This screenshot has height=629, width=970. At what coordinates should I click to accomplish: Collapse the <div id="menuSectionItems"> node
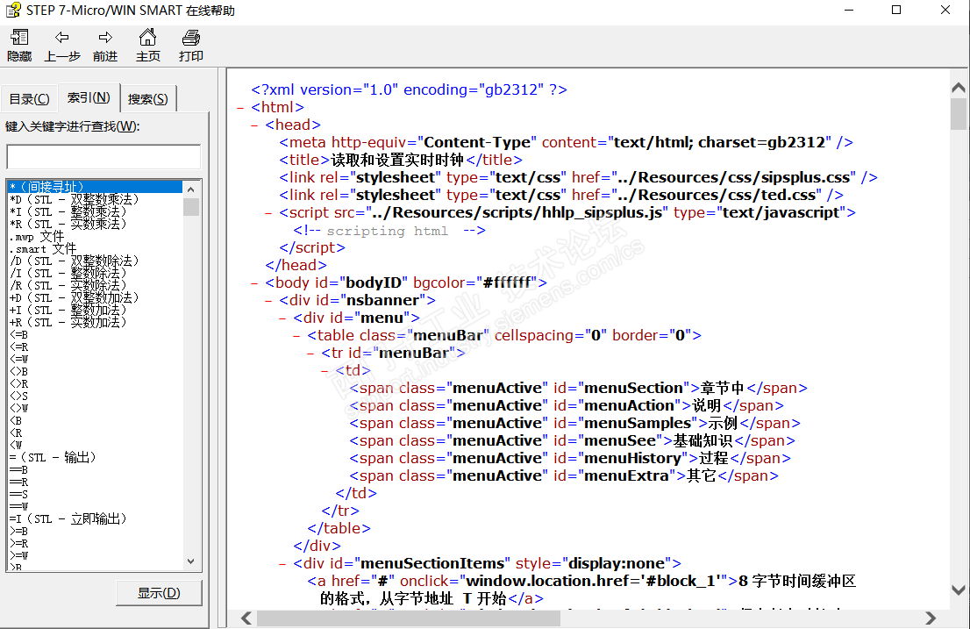pyautogui.click(x=282, y=564)
